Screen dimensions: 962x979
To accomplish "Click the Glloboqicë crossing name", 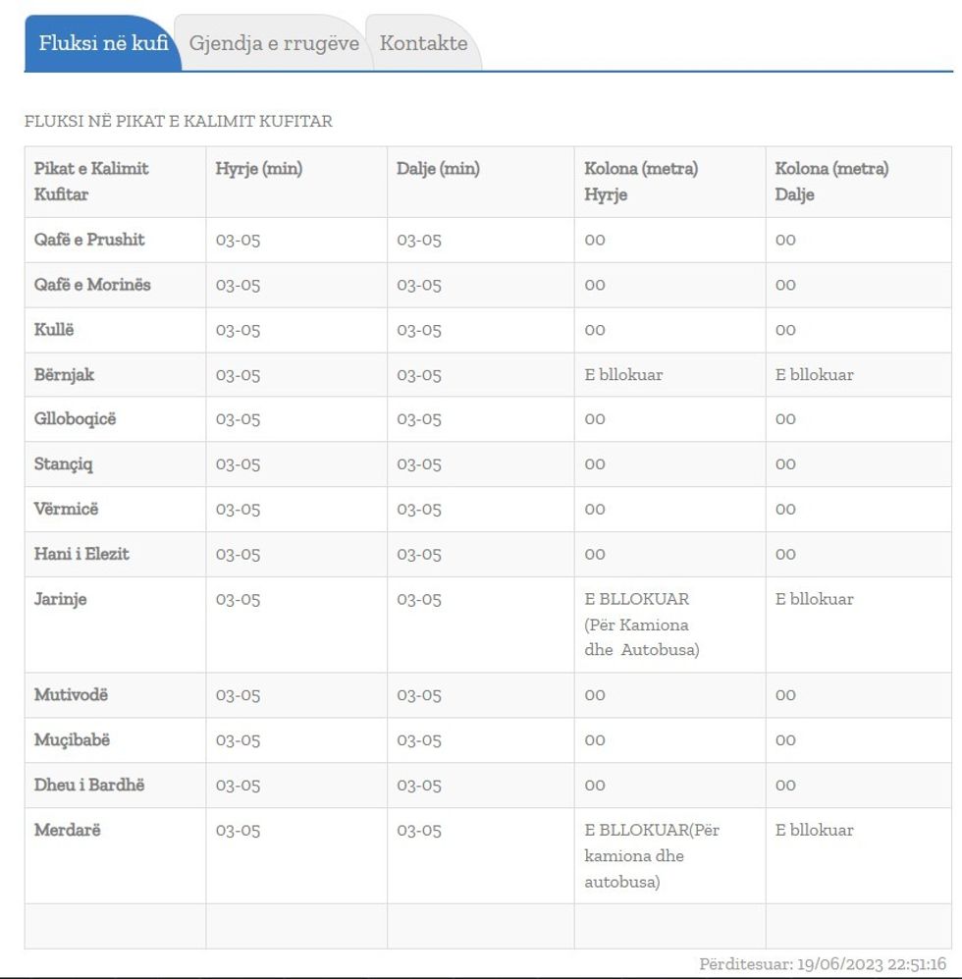I will pyautogui.click(x=75, y=419).
